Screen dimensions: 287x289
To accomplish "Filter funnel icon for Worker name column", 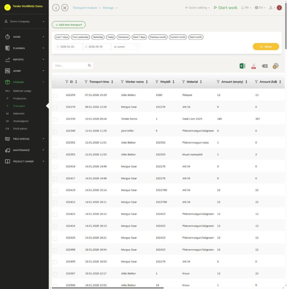I will (122, 82).
